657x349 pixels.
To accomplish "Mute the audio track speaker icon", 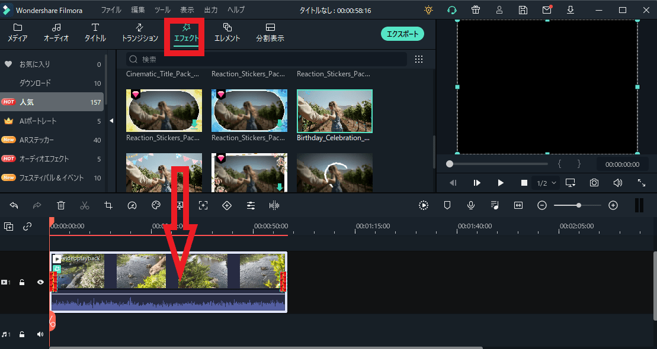I will (40, 334).
